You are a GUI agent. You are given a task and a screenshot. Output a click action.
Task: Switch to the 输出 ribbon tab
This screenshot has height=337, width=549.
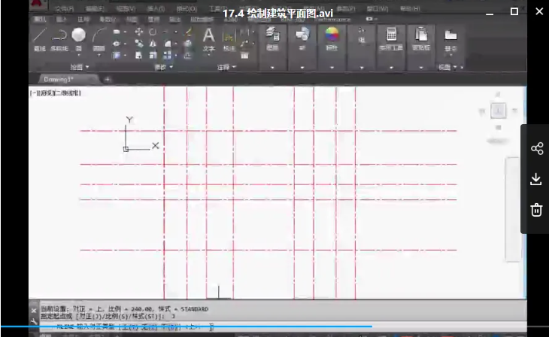[x=174, y=20]
